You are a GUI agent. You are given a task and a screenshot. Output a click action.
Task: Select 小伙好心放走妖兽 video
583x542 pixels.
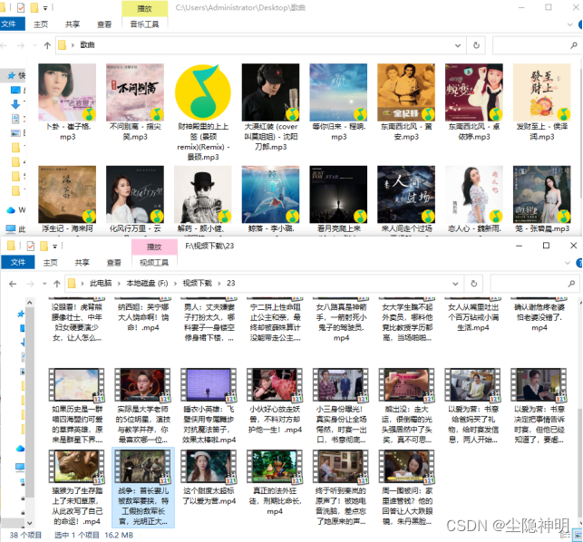pyautogui.click(x=275, y=401)
